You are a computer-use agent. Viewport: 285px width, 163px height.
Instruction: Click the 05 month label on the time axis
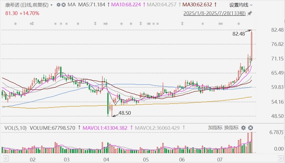point(146,160)
